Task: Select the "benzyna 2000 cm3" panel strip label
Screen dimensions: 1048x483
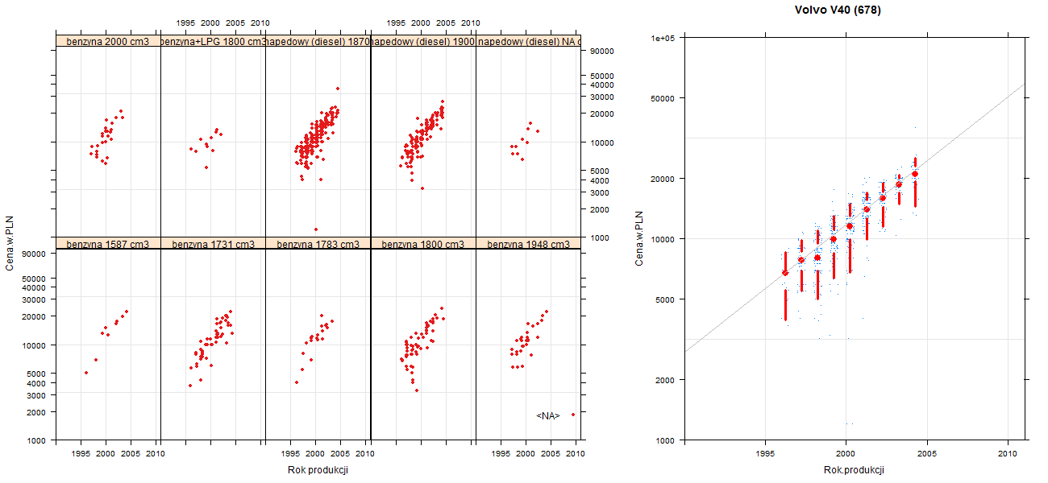Action: (108, 41)
